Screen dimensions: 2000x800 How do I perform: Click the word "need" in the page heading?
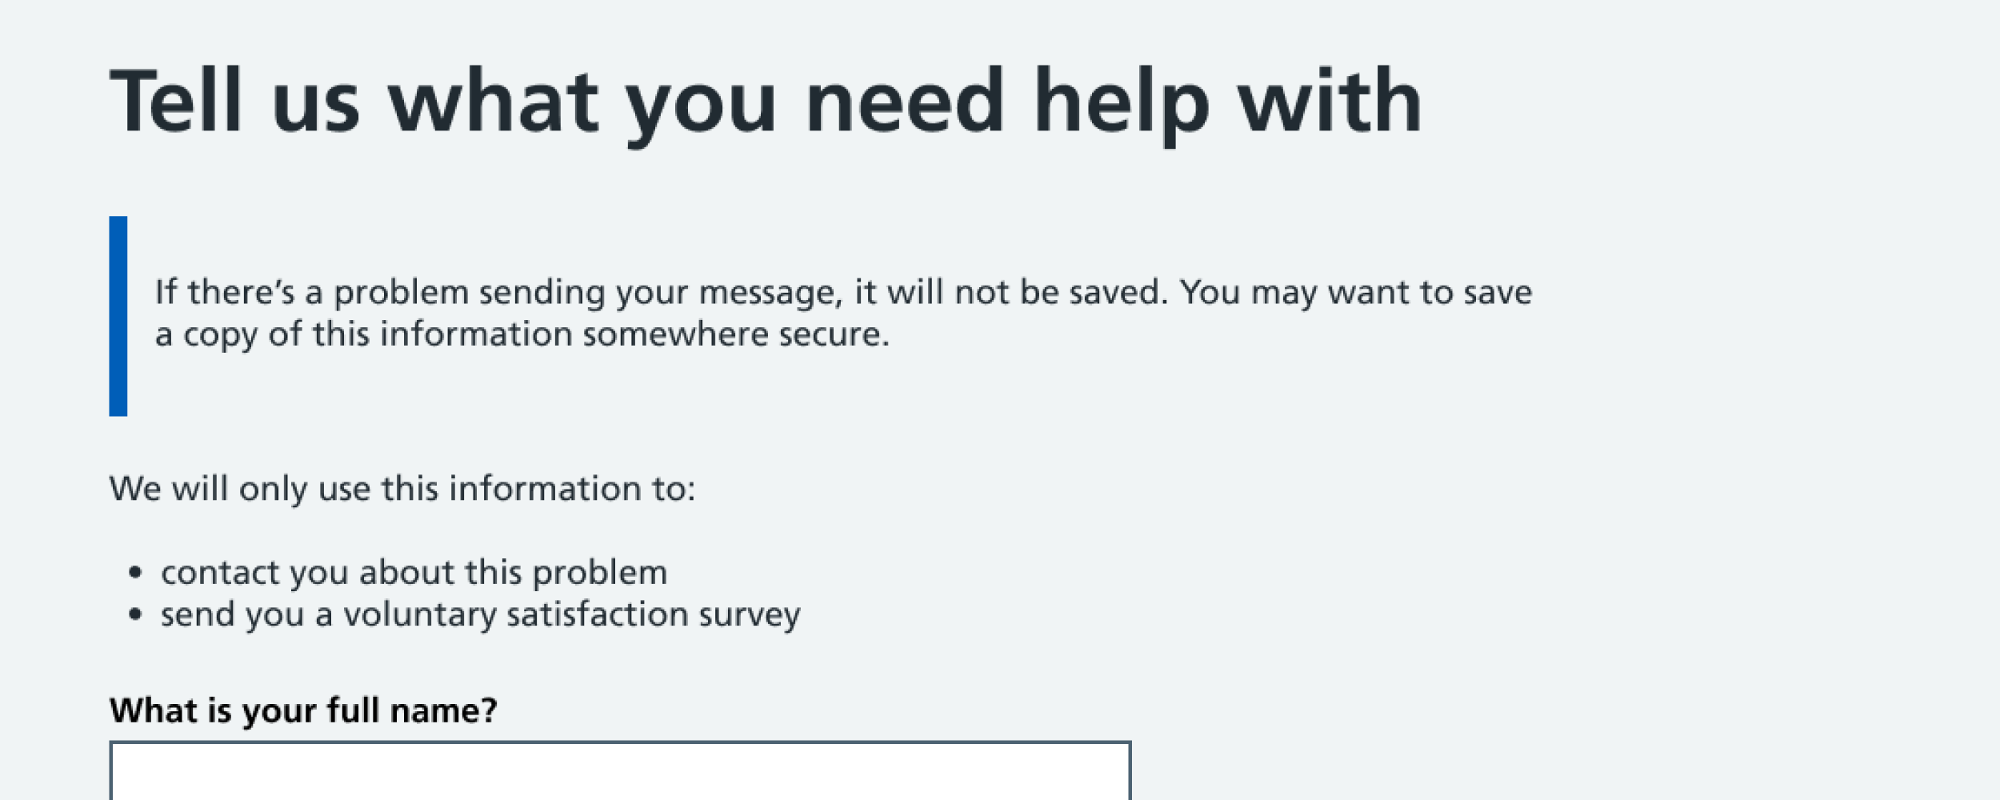[904, 102]
